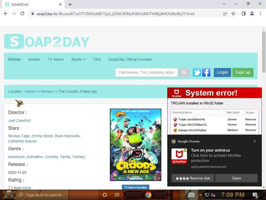Click Movies in the location breadcrumb

click(46, 91)
